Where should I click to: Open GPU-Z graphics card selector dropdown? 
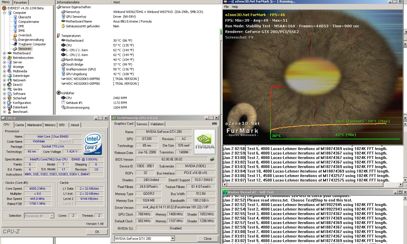click(x=173, y=239)
